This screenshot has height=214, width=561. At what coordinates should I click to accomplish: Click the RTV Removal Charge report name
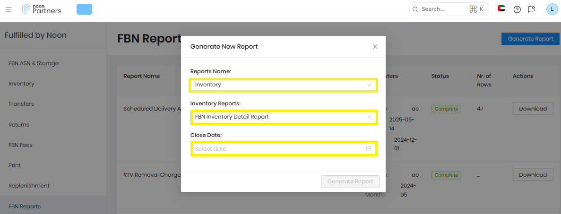click(152, 175)
